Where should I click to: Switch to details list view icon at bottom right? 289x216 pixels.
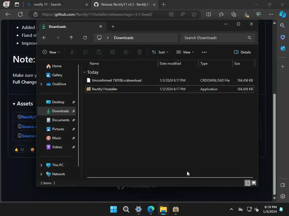coord(248,183)
